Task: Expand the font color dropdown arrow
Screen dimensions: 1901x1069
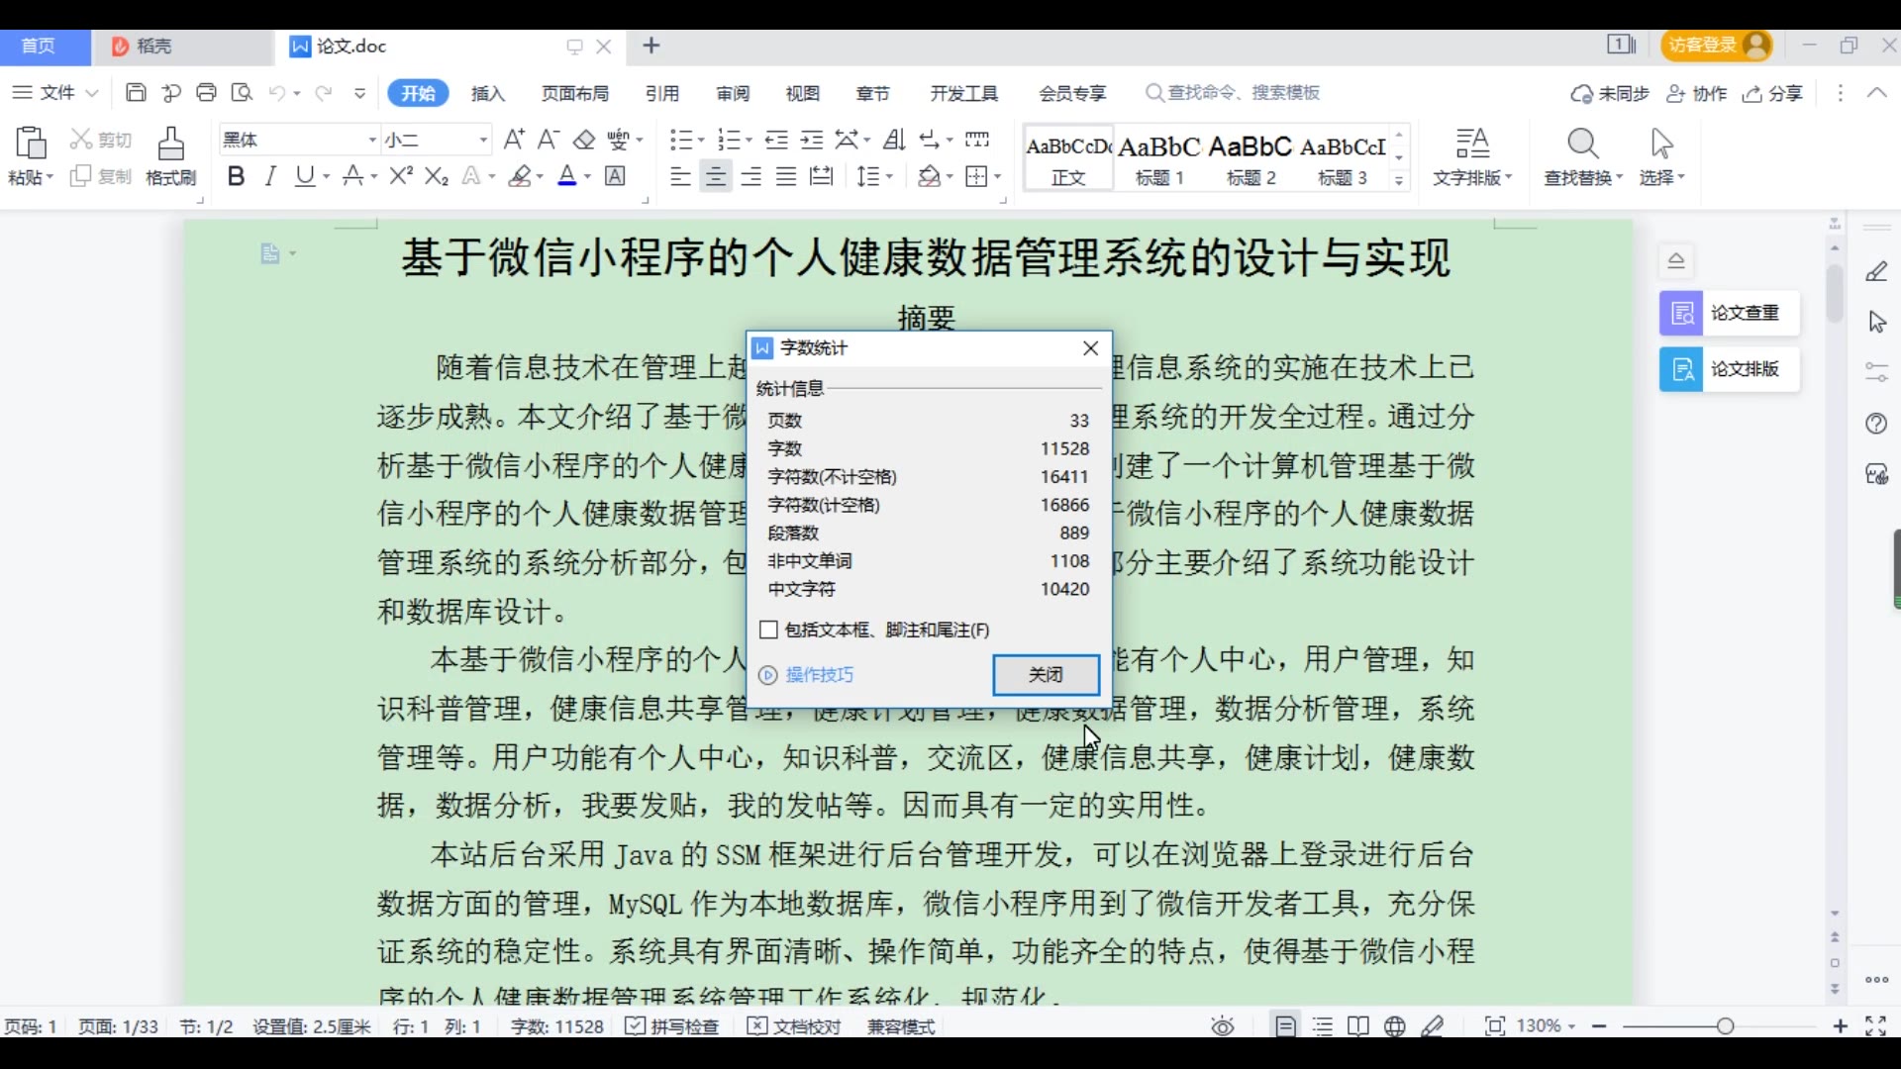Action: pos(588,177)
